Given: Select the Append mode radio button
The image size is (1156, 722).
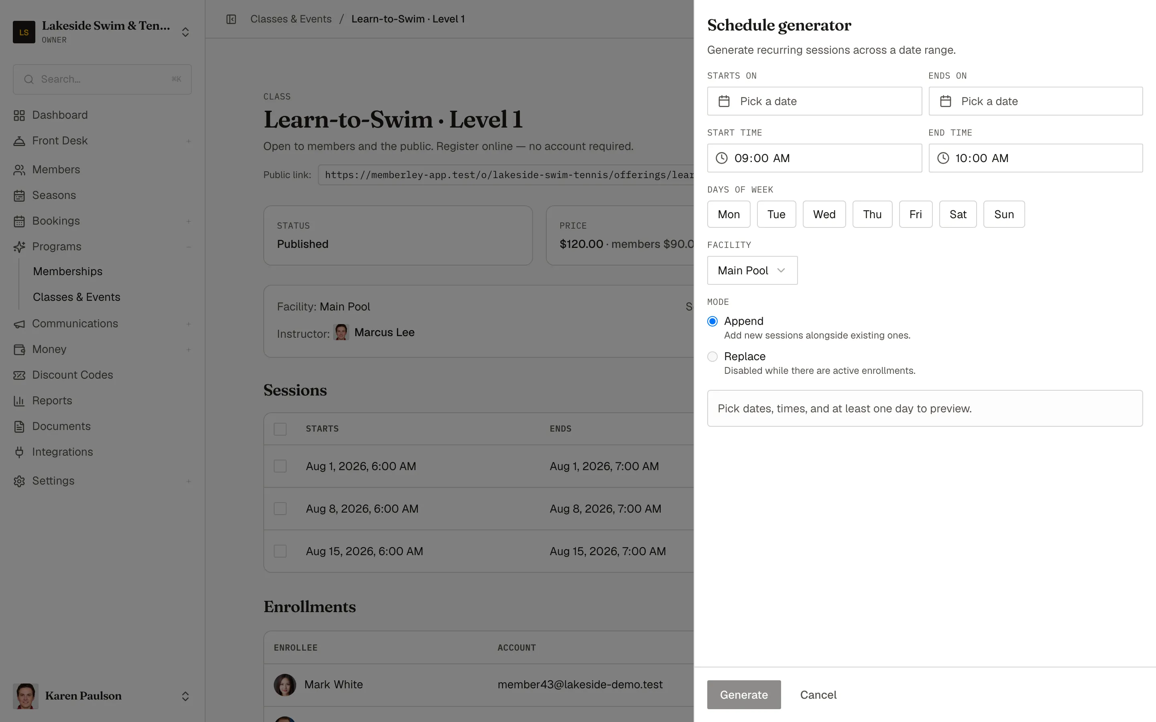Looking at the screenshot, I should (712, 321).
